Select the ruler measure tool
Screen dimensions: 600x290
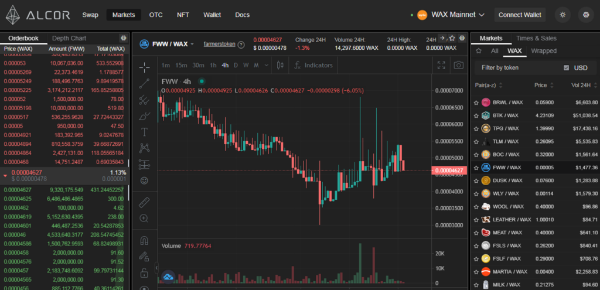click(144, 202)
